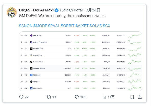The width and height of the screenshot is (151, 106).
Task: Open the $AIXBT cashtag link
Action: tap(82, 26)
